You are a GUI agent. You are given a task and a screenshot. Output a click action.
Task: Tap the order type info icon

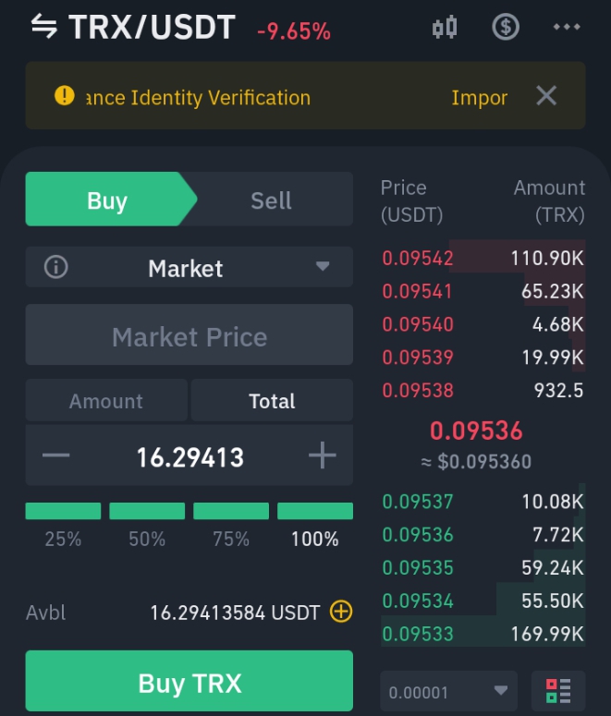click(56, 267)
